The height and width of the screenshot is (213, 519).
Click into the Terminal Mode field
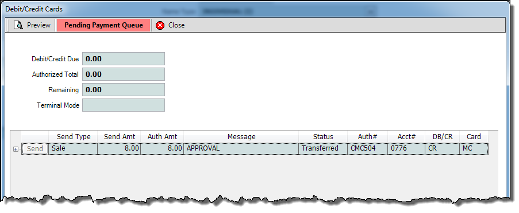pyautogui.click(x=124, y=105)
